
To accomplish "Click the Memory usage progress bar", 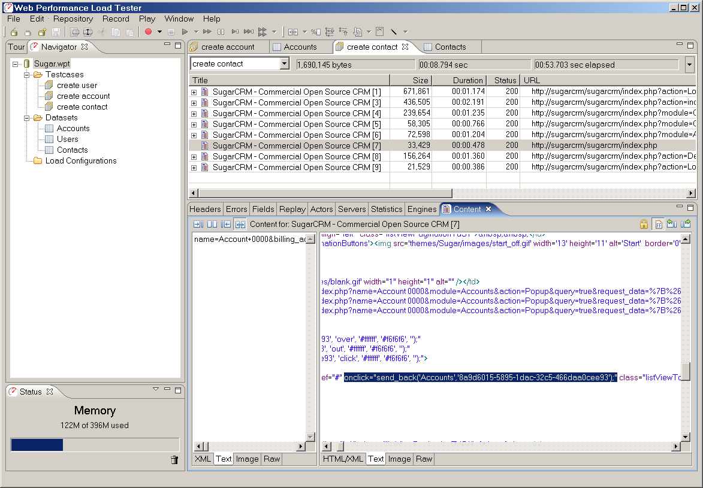I will [95, 444].
